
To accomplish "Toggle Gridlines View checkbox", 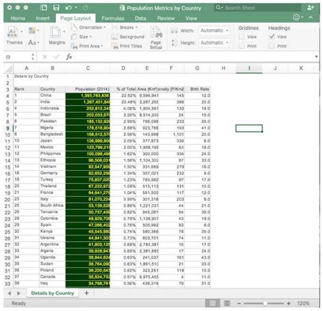I will click(242, 37).
